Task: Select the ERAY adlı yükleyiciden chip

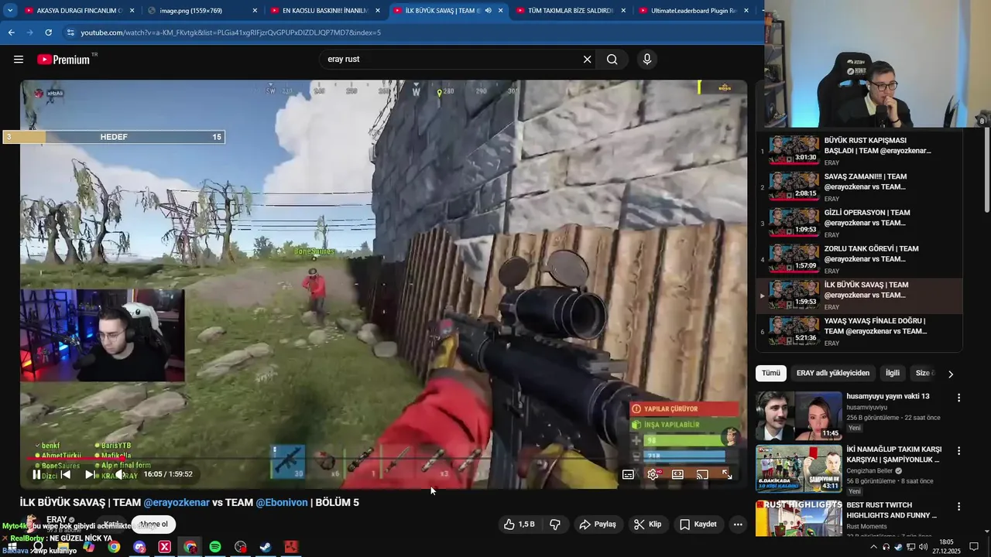Action: [833, 373]
